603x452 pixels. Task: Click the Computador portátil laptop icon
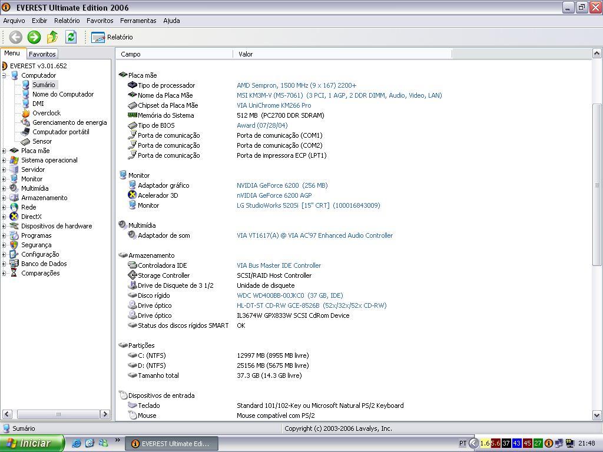coord(25,132)
